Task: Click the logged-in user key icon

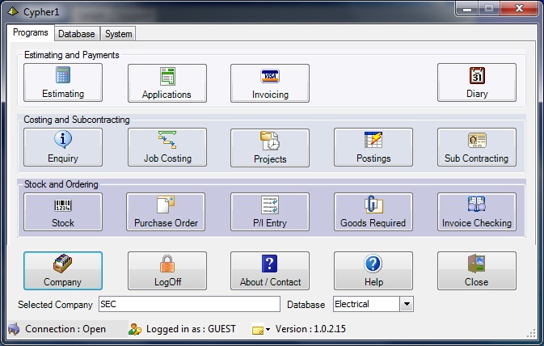Action: click(135, 329)
